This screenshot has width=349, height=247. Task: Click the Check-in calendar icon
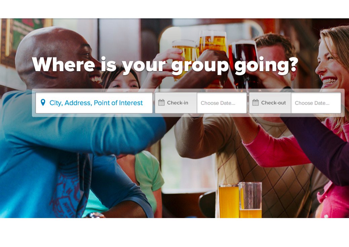pyautogui.click(x=161, y=103)
